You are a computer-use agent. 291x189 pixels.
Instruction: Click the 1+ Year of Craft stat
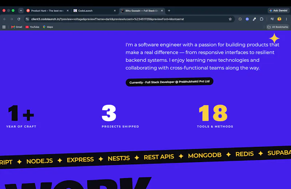[x=21, y=116]
